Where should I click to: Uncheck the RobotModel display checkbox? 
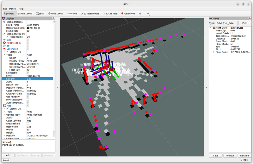click(x=28, y=43)
